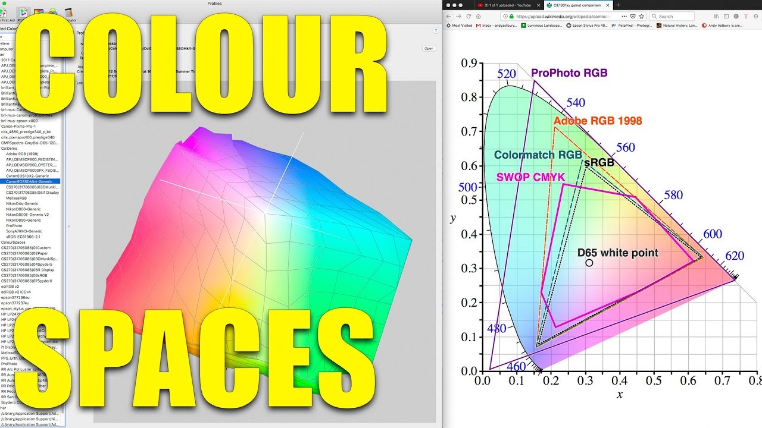Click the Open button in Profiles window
Screen dimensions: 762x428
[x=429, y=48]
